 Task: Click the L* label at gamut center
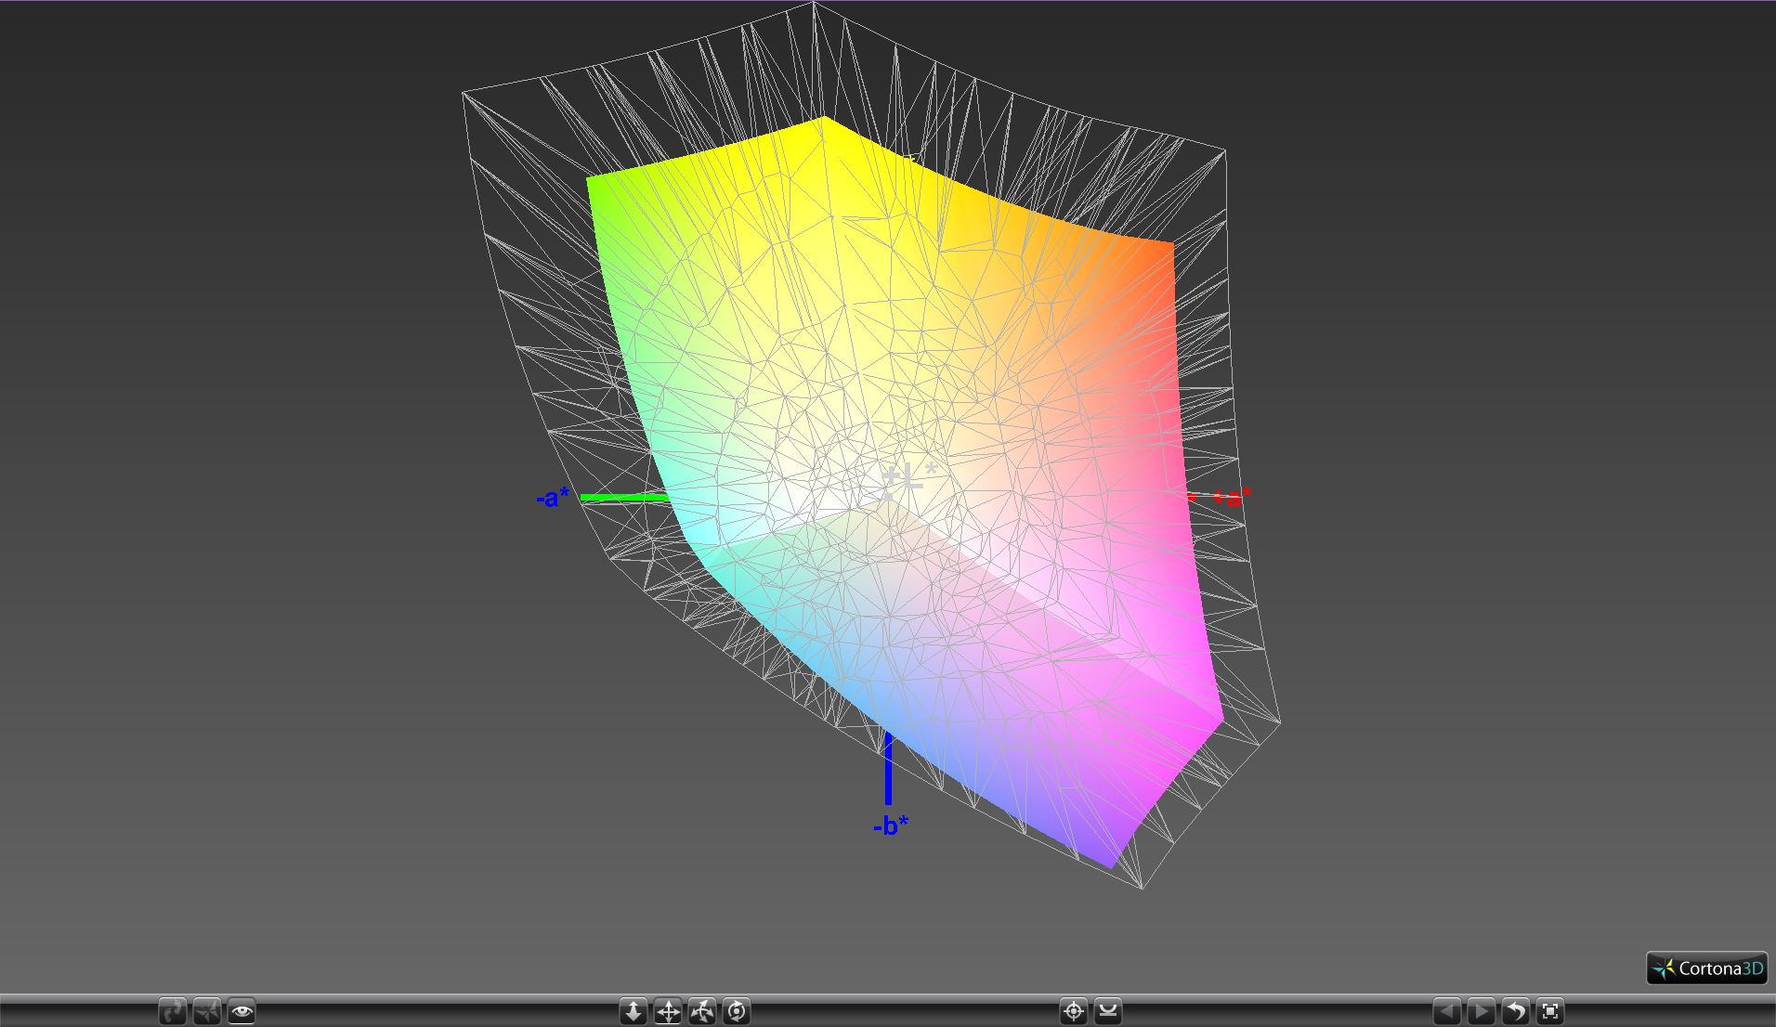[x=910, y=478]
